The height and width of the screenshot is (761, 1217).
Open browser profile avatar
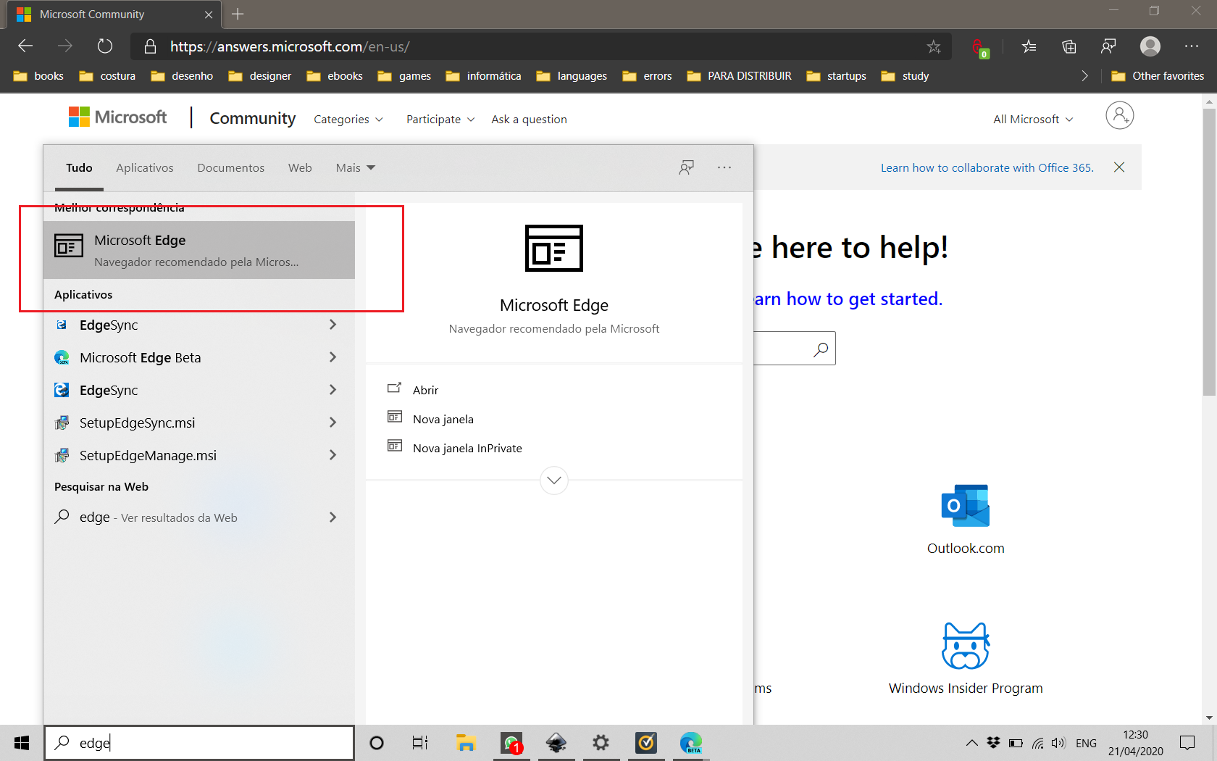pyautogui.click(x=1150, y=46)
